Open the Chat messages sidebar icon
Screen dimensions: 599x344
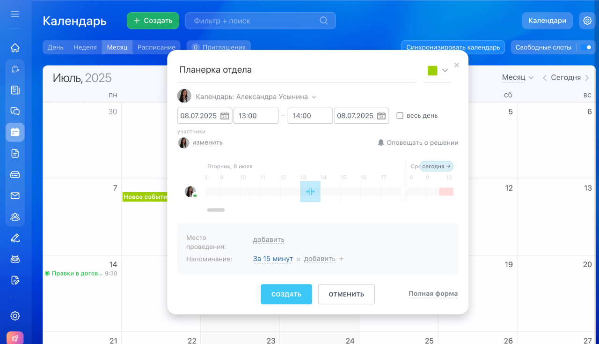pyautogui.click(x=15, y=111)
